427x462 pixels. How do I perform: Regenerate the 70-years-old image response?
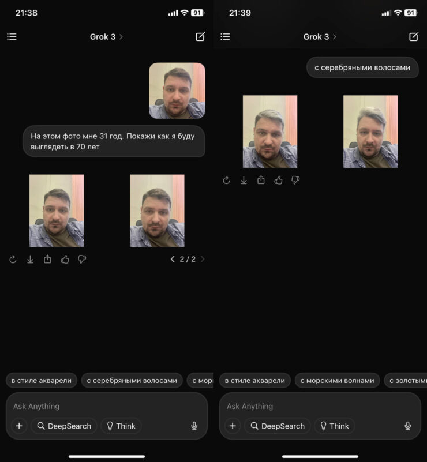coord(13,260)
